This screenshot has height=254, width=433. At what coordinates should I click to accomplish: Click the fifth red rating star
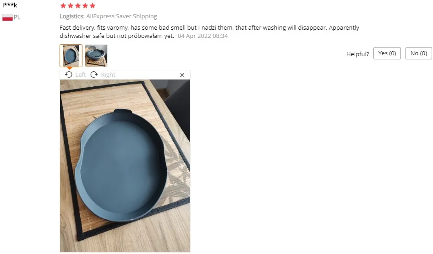point(93,5)
